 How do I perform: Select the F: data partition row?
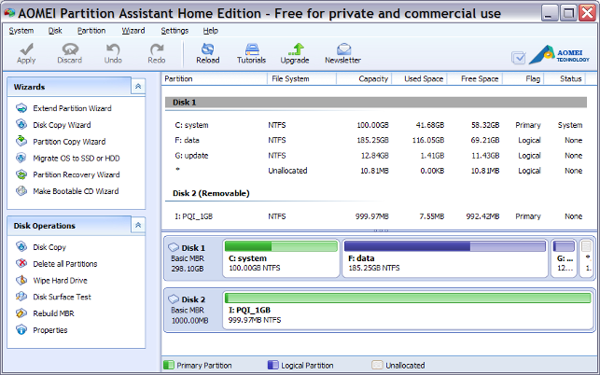pyautogui.click(x=376, y=140)
